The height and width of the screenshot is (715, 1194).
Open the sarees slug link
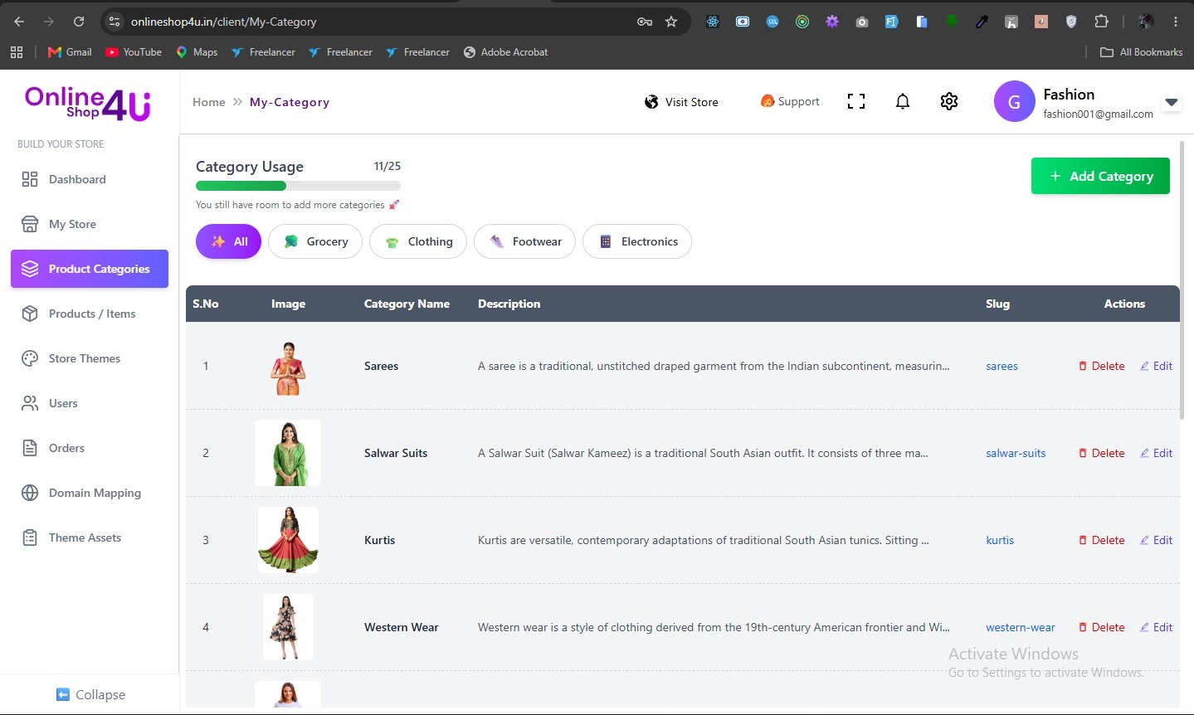[x=1001, y=366]
